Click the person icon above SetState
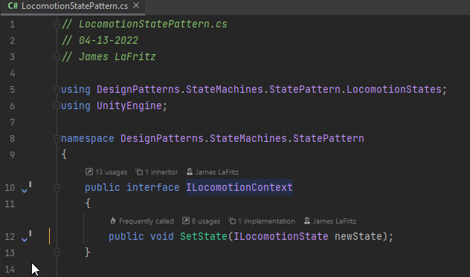Image resolution: width=470 pixels, height=277 pixels. pos(307,221)
